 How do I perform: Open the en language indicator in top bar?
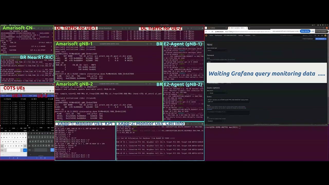tap(314, 25)
